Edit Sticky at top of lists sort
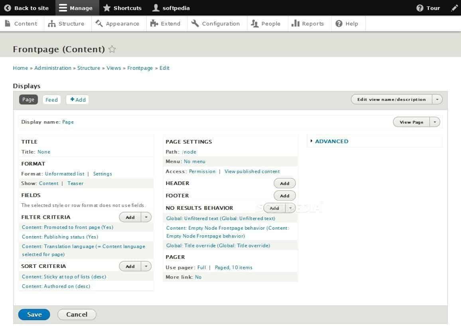 64,277
